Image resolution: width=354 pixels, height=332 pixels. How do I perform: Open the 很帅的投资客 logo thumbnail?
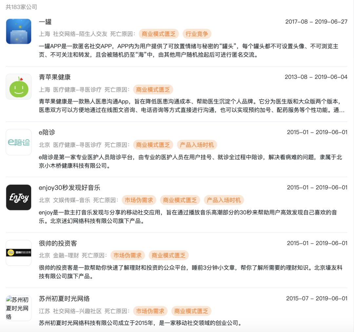pyautogui.click(x=18, y=253)
